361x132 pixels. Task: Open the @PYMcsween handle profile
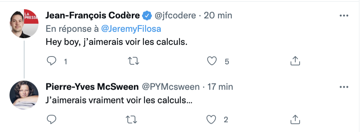(x=171, y=87)
